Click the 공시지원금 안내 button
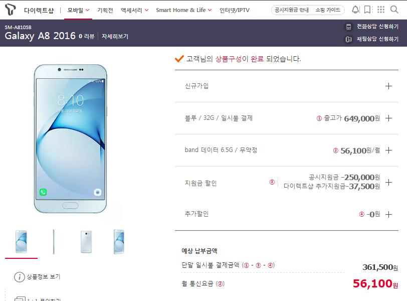The image size is (407, 301). pyautogui.click(x=292, y=10)
